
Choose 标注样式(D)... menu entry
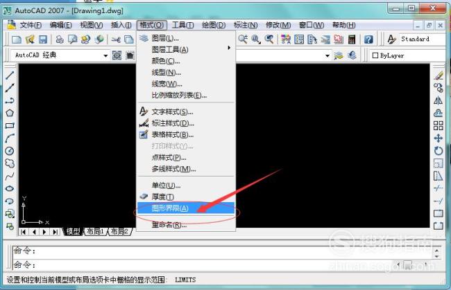click(x=186, y=123)
